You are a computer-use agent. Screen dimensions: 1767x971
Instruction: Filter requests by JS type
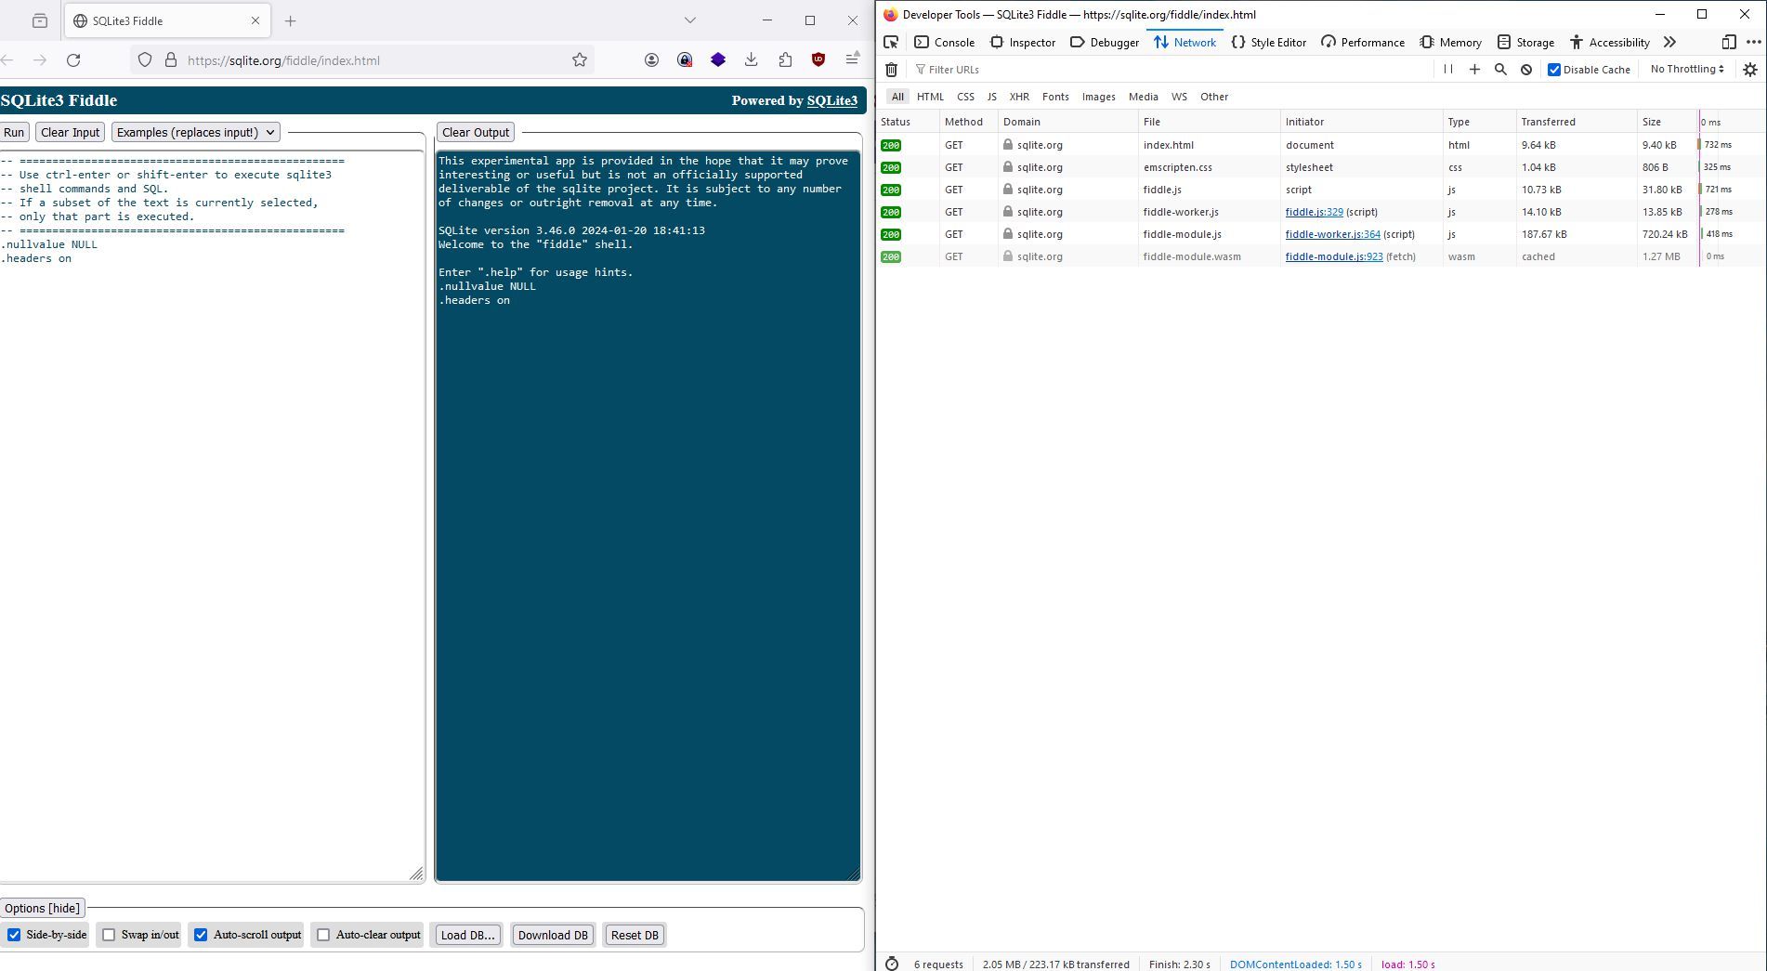pyautogui.click(x=991, y=97)
